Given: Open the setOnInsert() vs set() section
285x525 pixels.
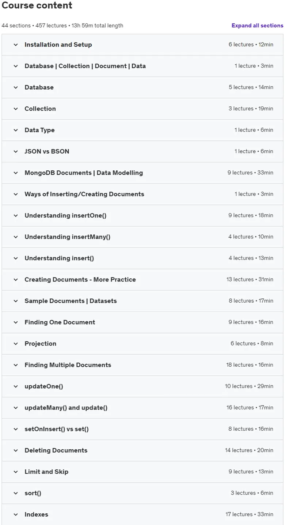Looking at the screenshot, I should 142,429.
